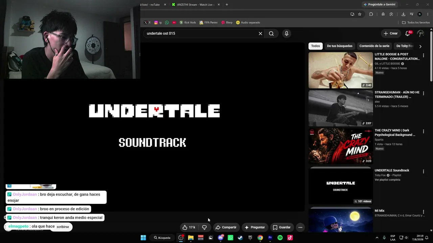Open browser downloads
Image resolution: width=433 pixels, height=243 pixels.
[x=403, y=14]
